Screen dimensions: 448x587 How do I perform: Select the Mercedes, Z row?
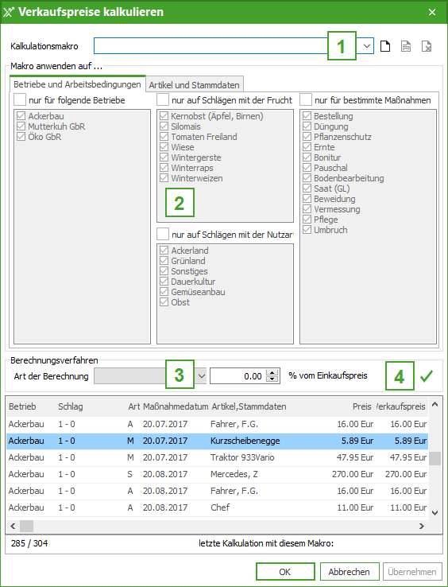(x=218, y=474)
